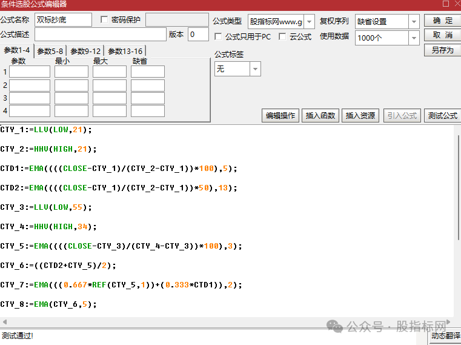Click row 2 最大 value field
The image size is (461, 345).
[110, 85]
